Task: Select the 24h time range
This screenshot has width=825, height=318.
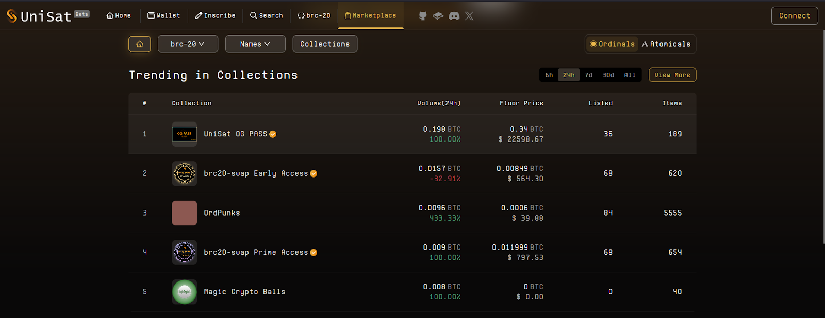Action: (x=569, y=75)
